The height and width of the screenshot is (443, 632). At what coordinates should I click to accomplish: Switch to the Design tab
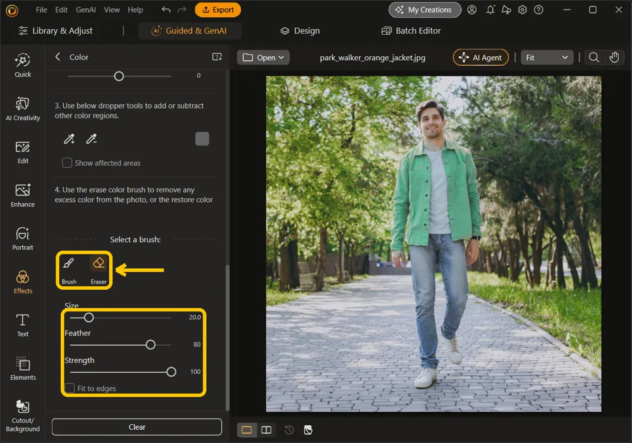300,30
